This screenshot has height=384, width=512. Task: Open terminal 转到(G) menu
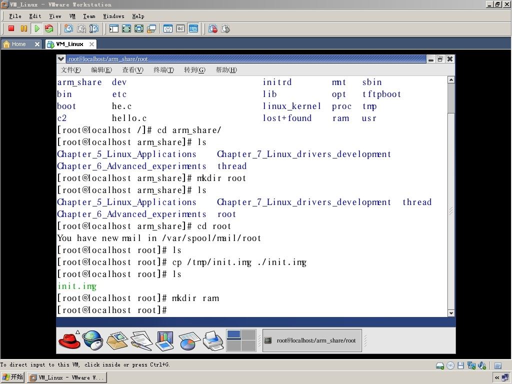click(194, 69)
